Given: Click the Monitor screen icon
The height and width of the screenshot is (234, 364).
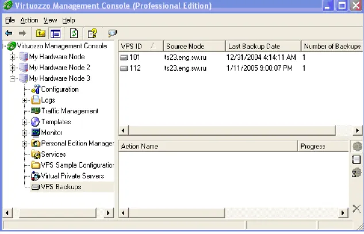Looking at the screenshot, I should 36,133.
